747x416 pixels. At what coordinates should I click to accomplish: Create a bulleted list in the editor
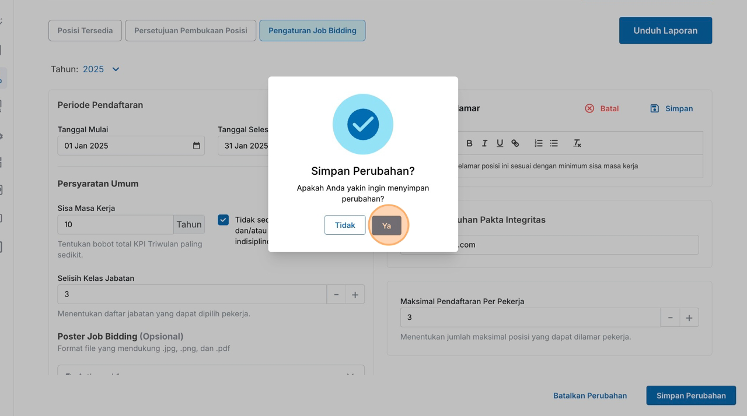click(554, 143)
